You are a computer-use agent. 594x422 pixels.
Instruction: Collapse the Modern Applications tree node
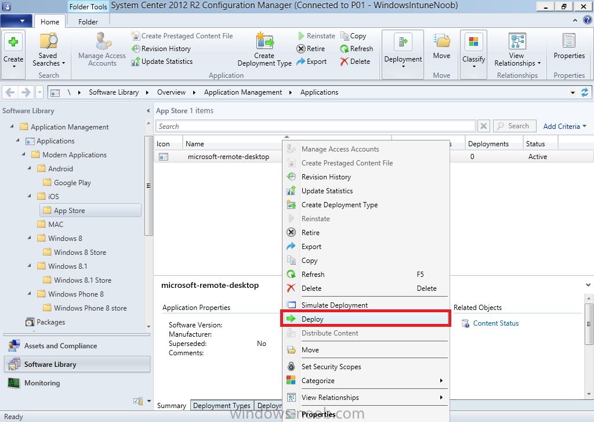pyautogui.click(x=24, y=154)
